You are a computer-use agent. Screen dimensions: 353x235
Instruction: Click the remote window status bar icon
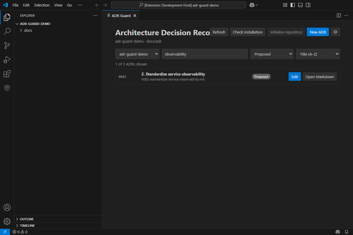point(5,232)
